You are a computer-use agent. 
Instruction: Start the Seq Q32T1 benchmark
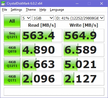click(12, 36)
